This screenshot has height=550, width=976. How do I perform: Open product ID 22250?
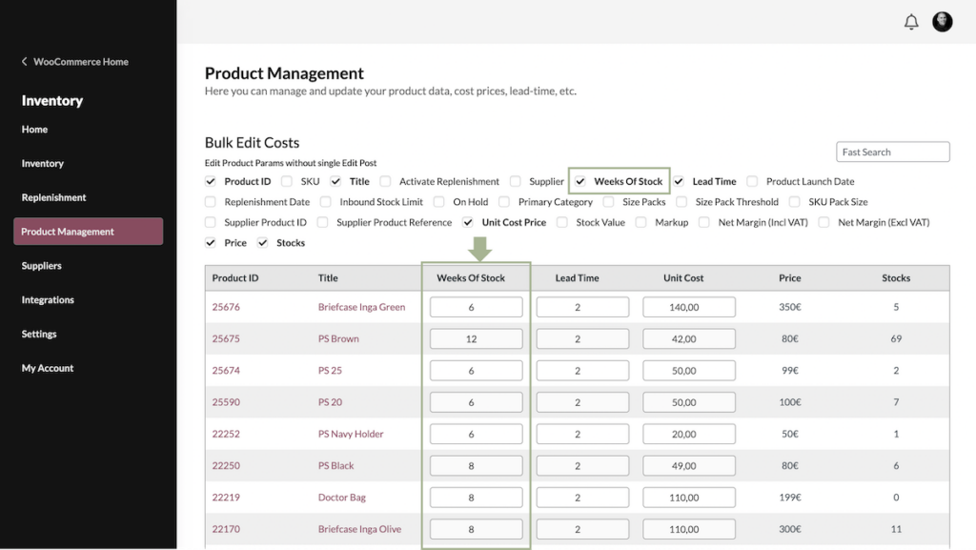click(226, 465)
